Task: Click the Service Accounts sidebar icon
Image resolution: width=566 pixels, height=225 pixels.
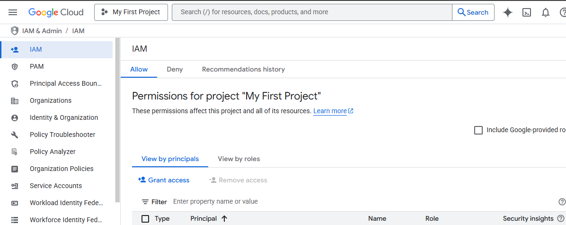Action: click(x=15, y=186)
